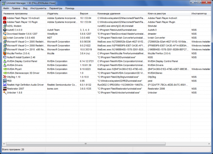This screenshot has width=213, height=154.
Task: Click registry key 'NVIDIAStereo'
Action: (x=155, y=73)
